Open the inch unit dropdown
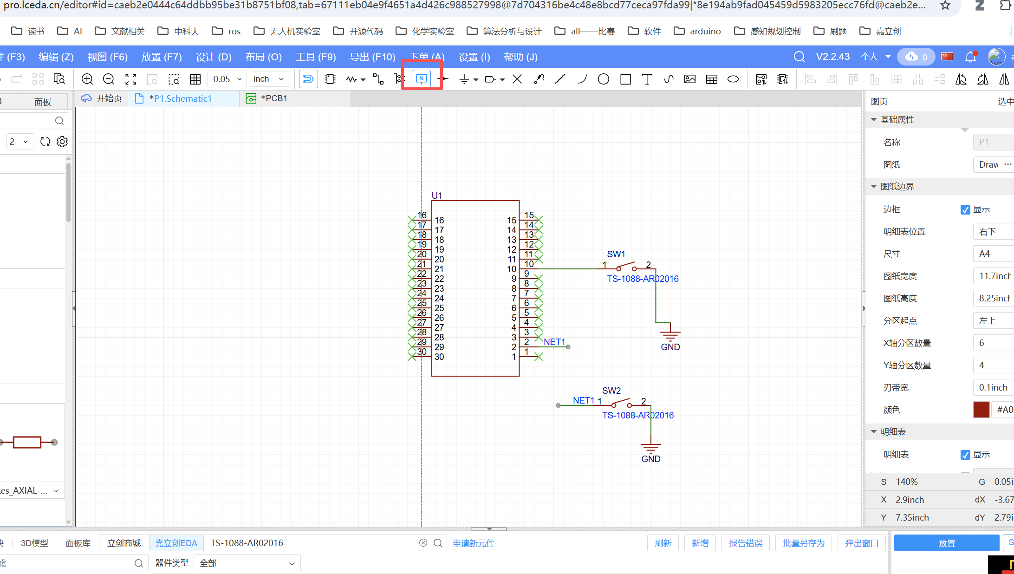This screenshot has width=1014, height=574. click(x=269, y=79)
